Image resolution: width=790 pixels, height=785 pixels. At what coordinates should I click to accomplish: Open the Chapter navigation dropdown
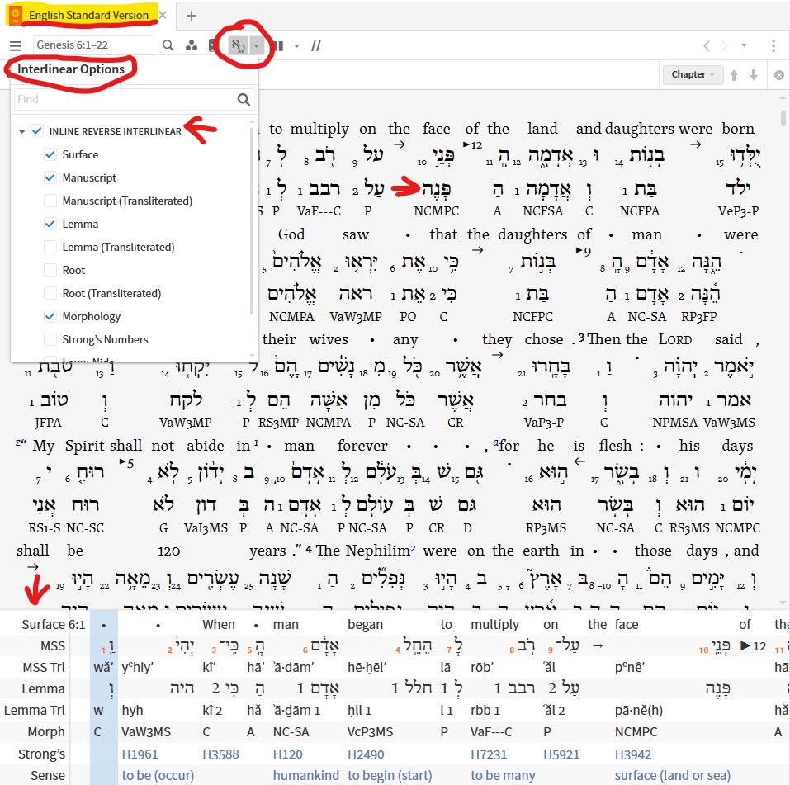(693, 74)
